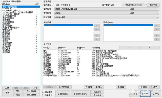
Task: Select the 7XIN_UNINSTALL command row
Action: [101, 53]
